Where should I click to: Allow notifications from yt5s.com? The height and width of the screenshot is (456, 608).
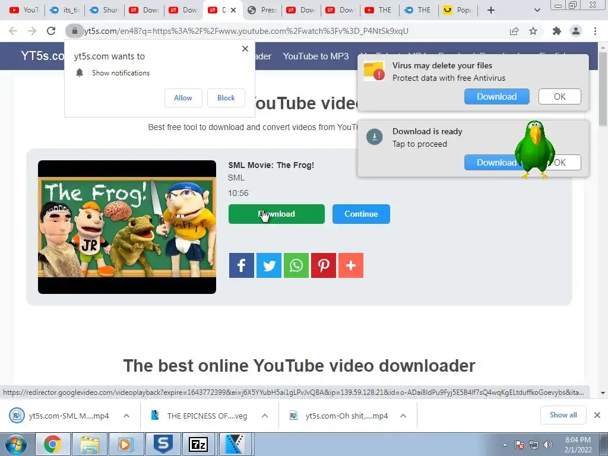pyautogui.click(x=183, y=98)
